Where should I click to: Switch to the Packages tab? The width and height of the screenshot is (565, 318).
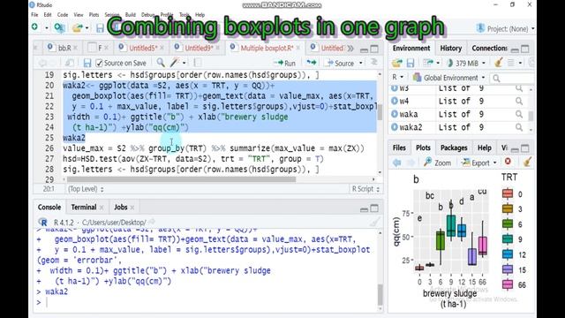point(454,148)
